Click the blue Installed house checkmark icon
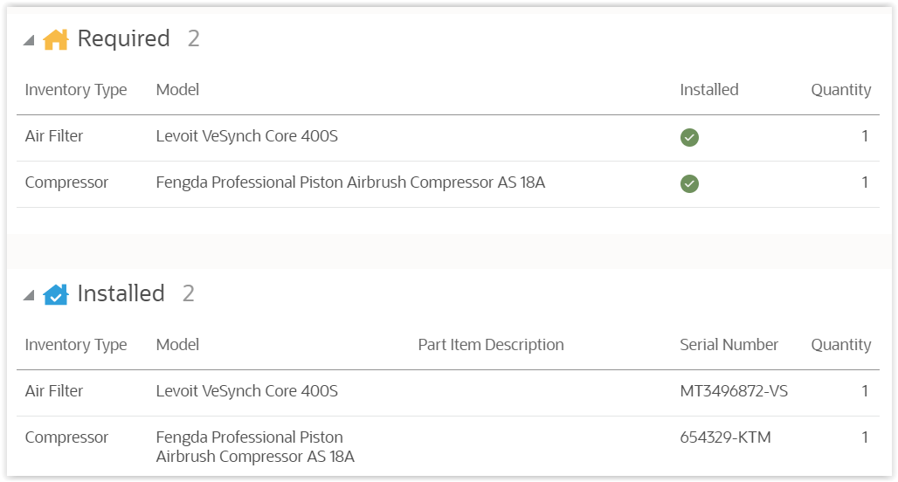Viewport: 898px width, 482px height. [x=56, y=294]
